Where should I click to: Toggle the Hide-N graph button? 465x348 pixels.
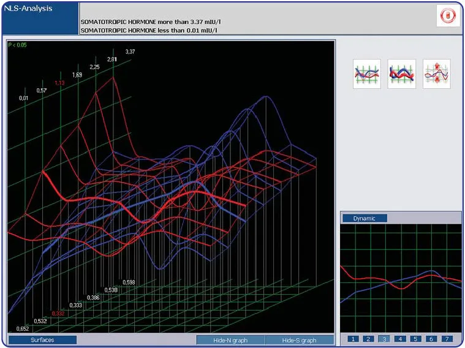[231, 340]
